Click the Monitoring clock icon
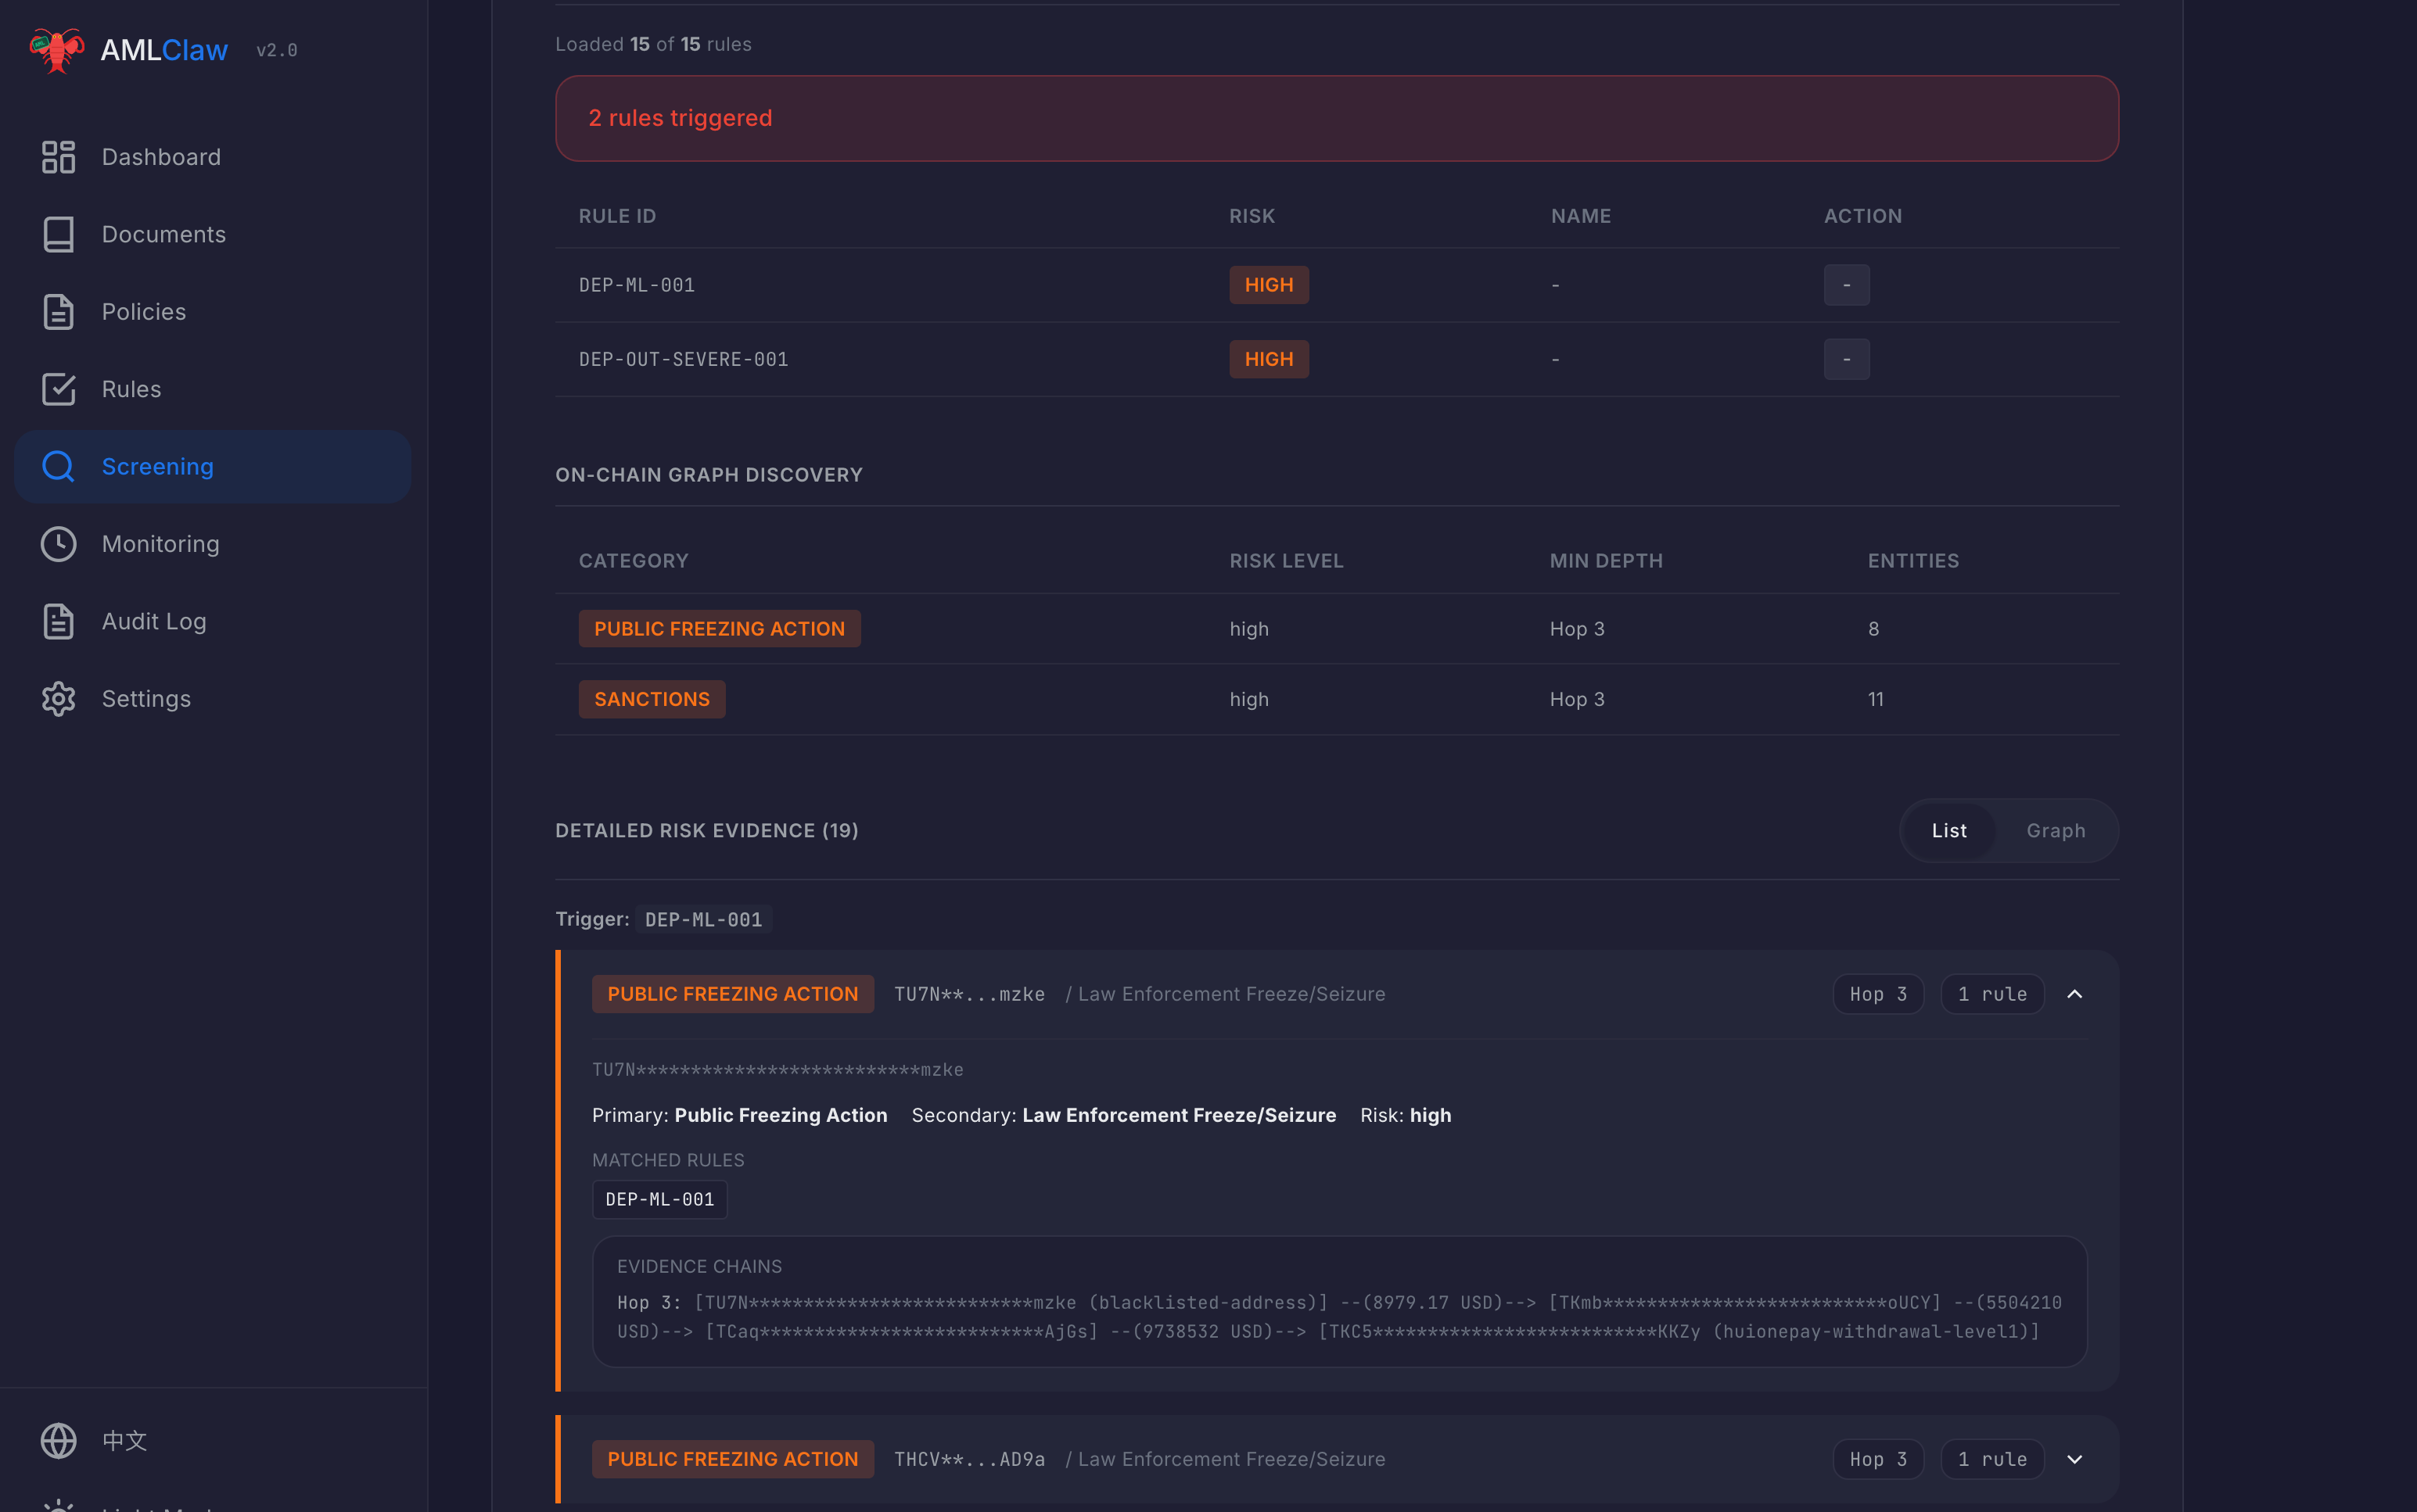Screen dimensions: 2417x1512 [x=58, y=544]
